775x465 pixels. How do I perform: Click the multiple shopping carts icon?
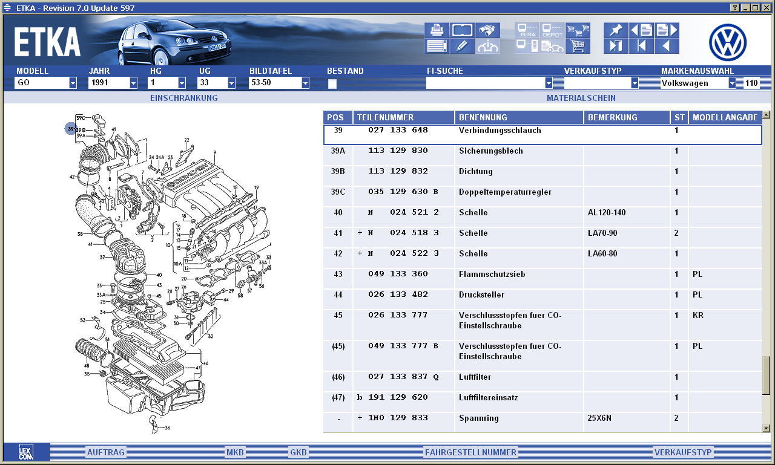coord(578,30)
